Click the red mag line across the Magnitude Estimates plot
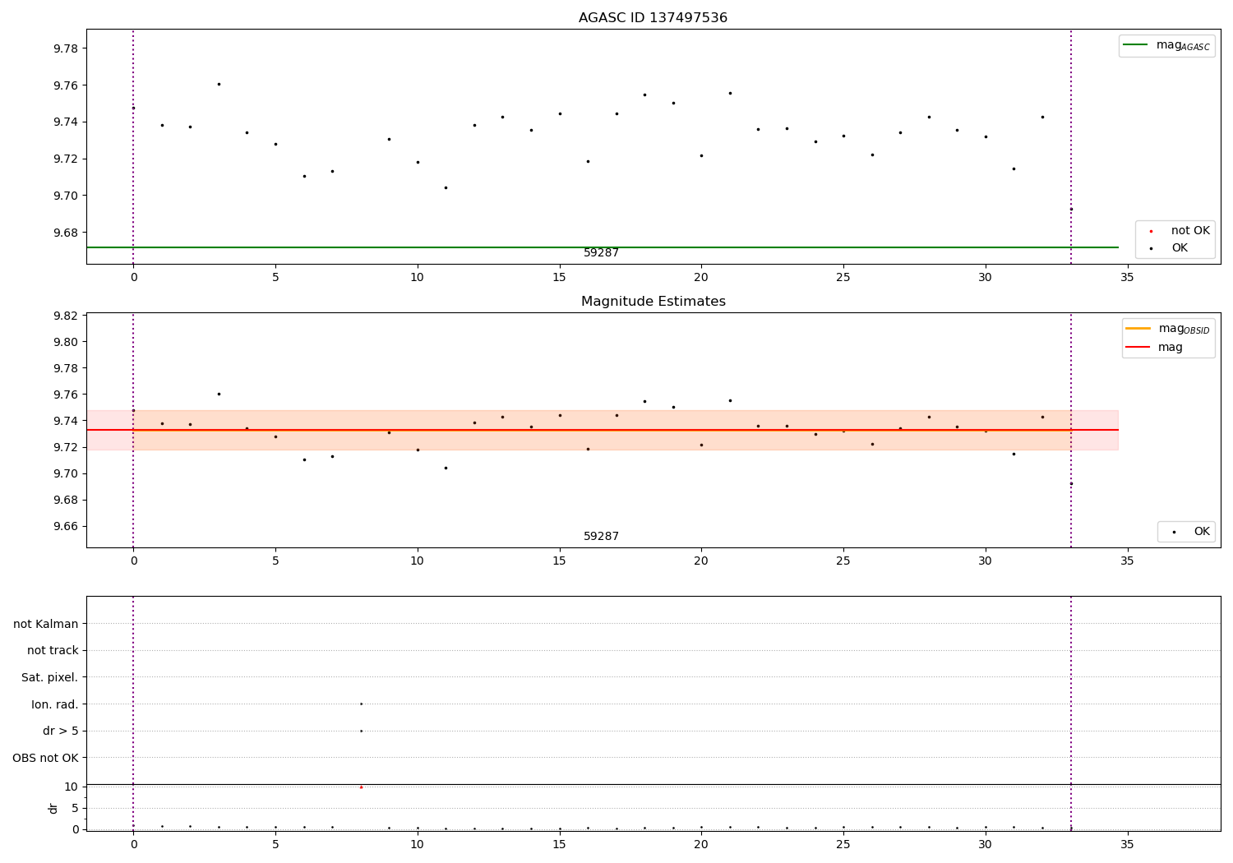 click(603, 430)
